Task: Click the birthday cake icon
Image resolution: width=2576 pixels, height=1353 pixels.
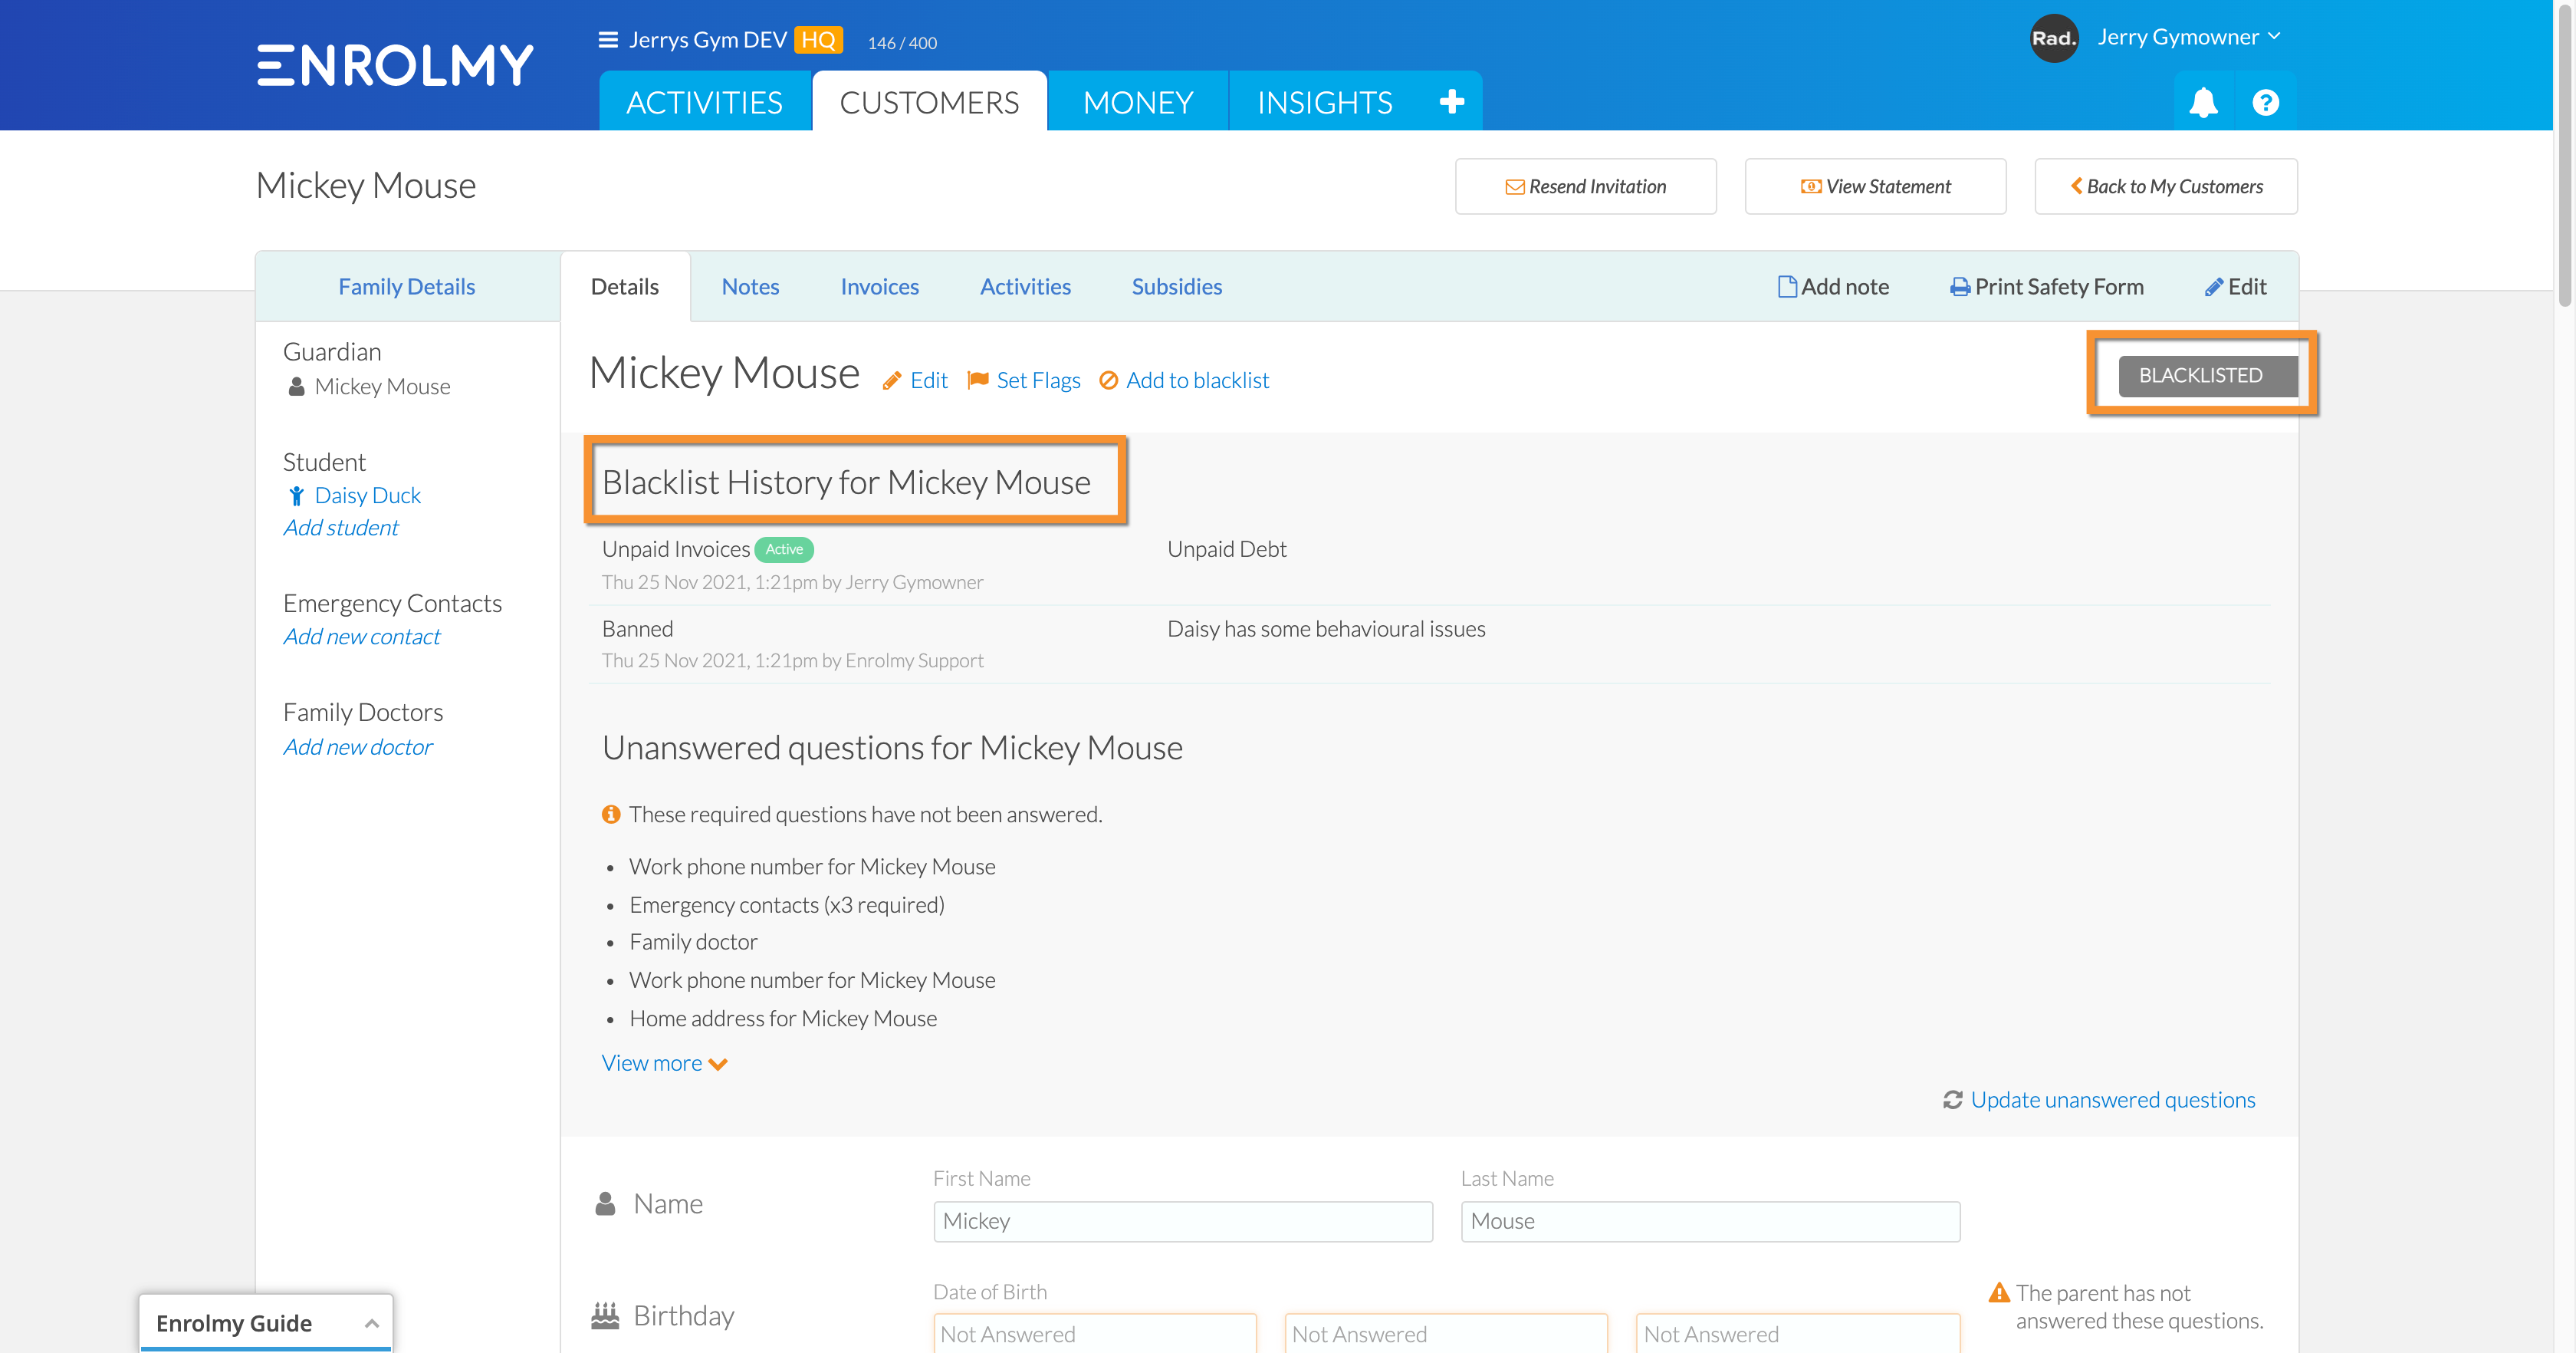Action: tap(605, 1315)
